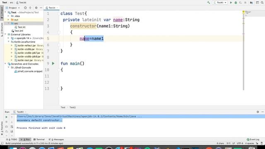Open the Event Log
Viewport: 265px width, 149px height.
pos(253,139)
